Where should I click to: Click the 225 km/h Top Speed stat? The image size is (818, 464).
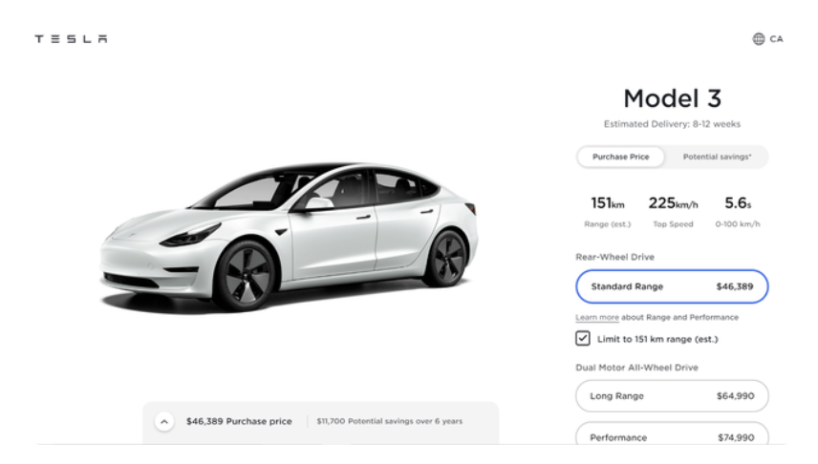click(x=672, y=211)
